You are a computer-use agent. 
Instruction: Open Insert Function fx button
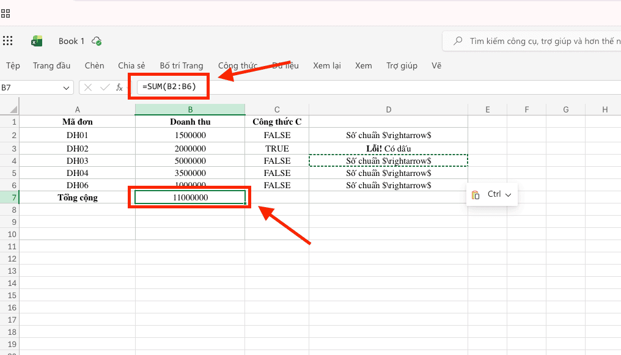tap(119, 87)
